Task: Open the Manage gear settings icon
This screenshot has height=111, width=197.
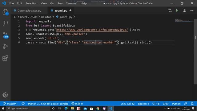Action: pos(5,95)
